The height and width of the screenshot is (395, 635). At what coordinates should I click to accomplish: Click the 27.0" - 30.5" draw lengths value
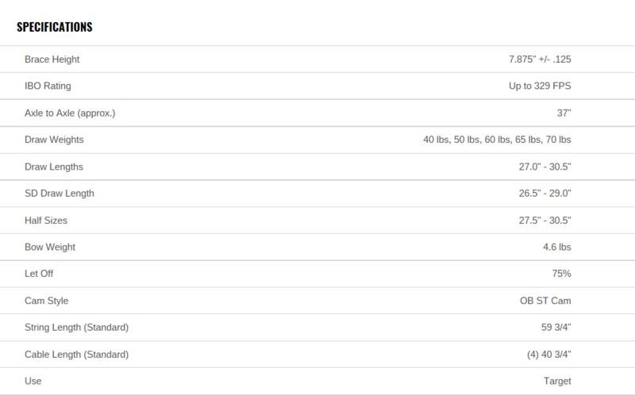point(545,167)
